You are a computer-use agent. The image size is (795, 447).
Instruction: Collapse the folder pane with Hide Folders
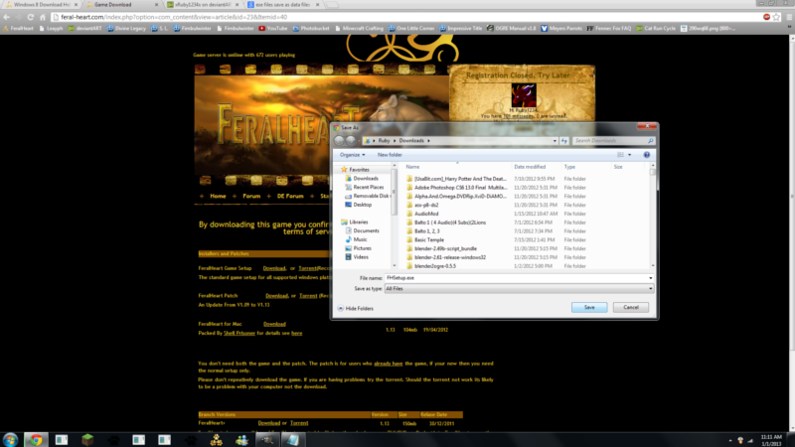pyautogui.click(x=356, y=308)
